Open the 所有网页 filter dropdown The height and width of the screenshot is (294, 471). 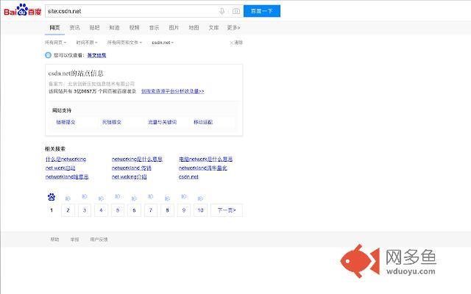coord(56,43)
